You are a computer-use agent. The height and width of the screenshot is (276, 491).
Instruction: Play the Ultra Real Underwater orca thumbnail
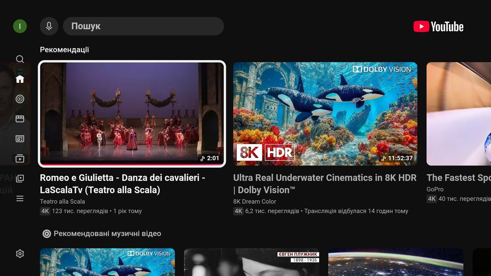[x=325, y=114]
